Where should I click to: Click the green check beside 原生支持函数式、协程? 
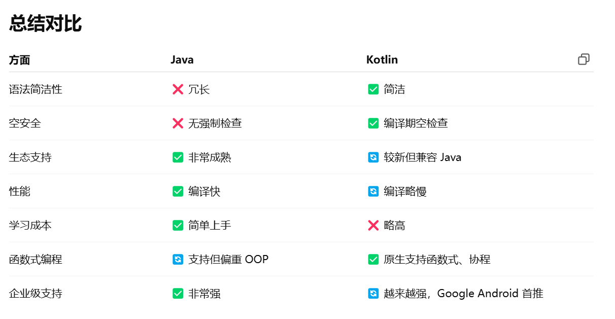[373, 260]
